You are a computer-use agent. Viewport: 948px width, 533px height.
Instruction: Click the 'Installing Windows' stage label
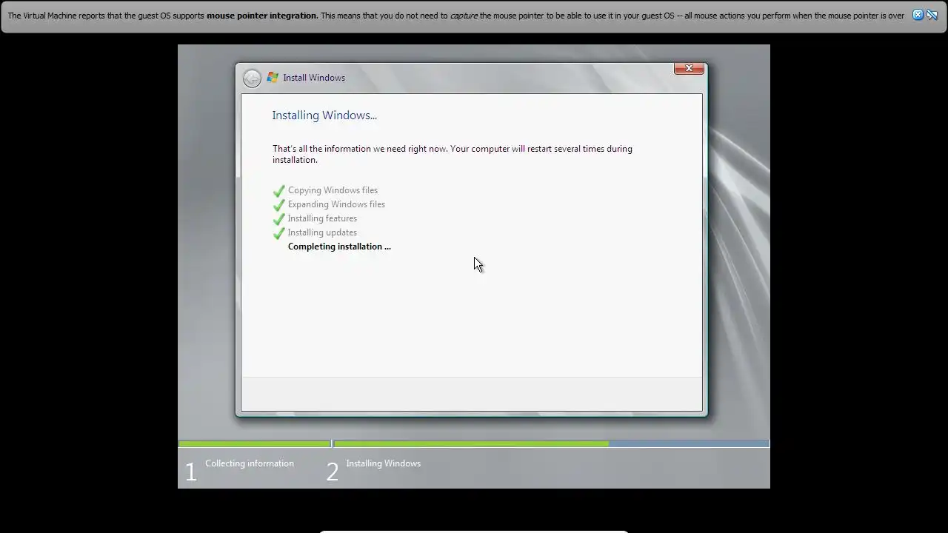click(x=383, y=463)
